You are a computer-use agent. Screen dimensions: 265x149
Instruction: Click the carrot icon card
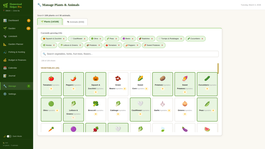point(51,128)
